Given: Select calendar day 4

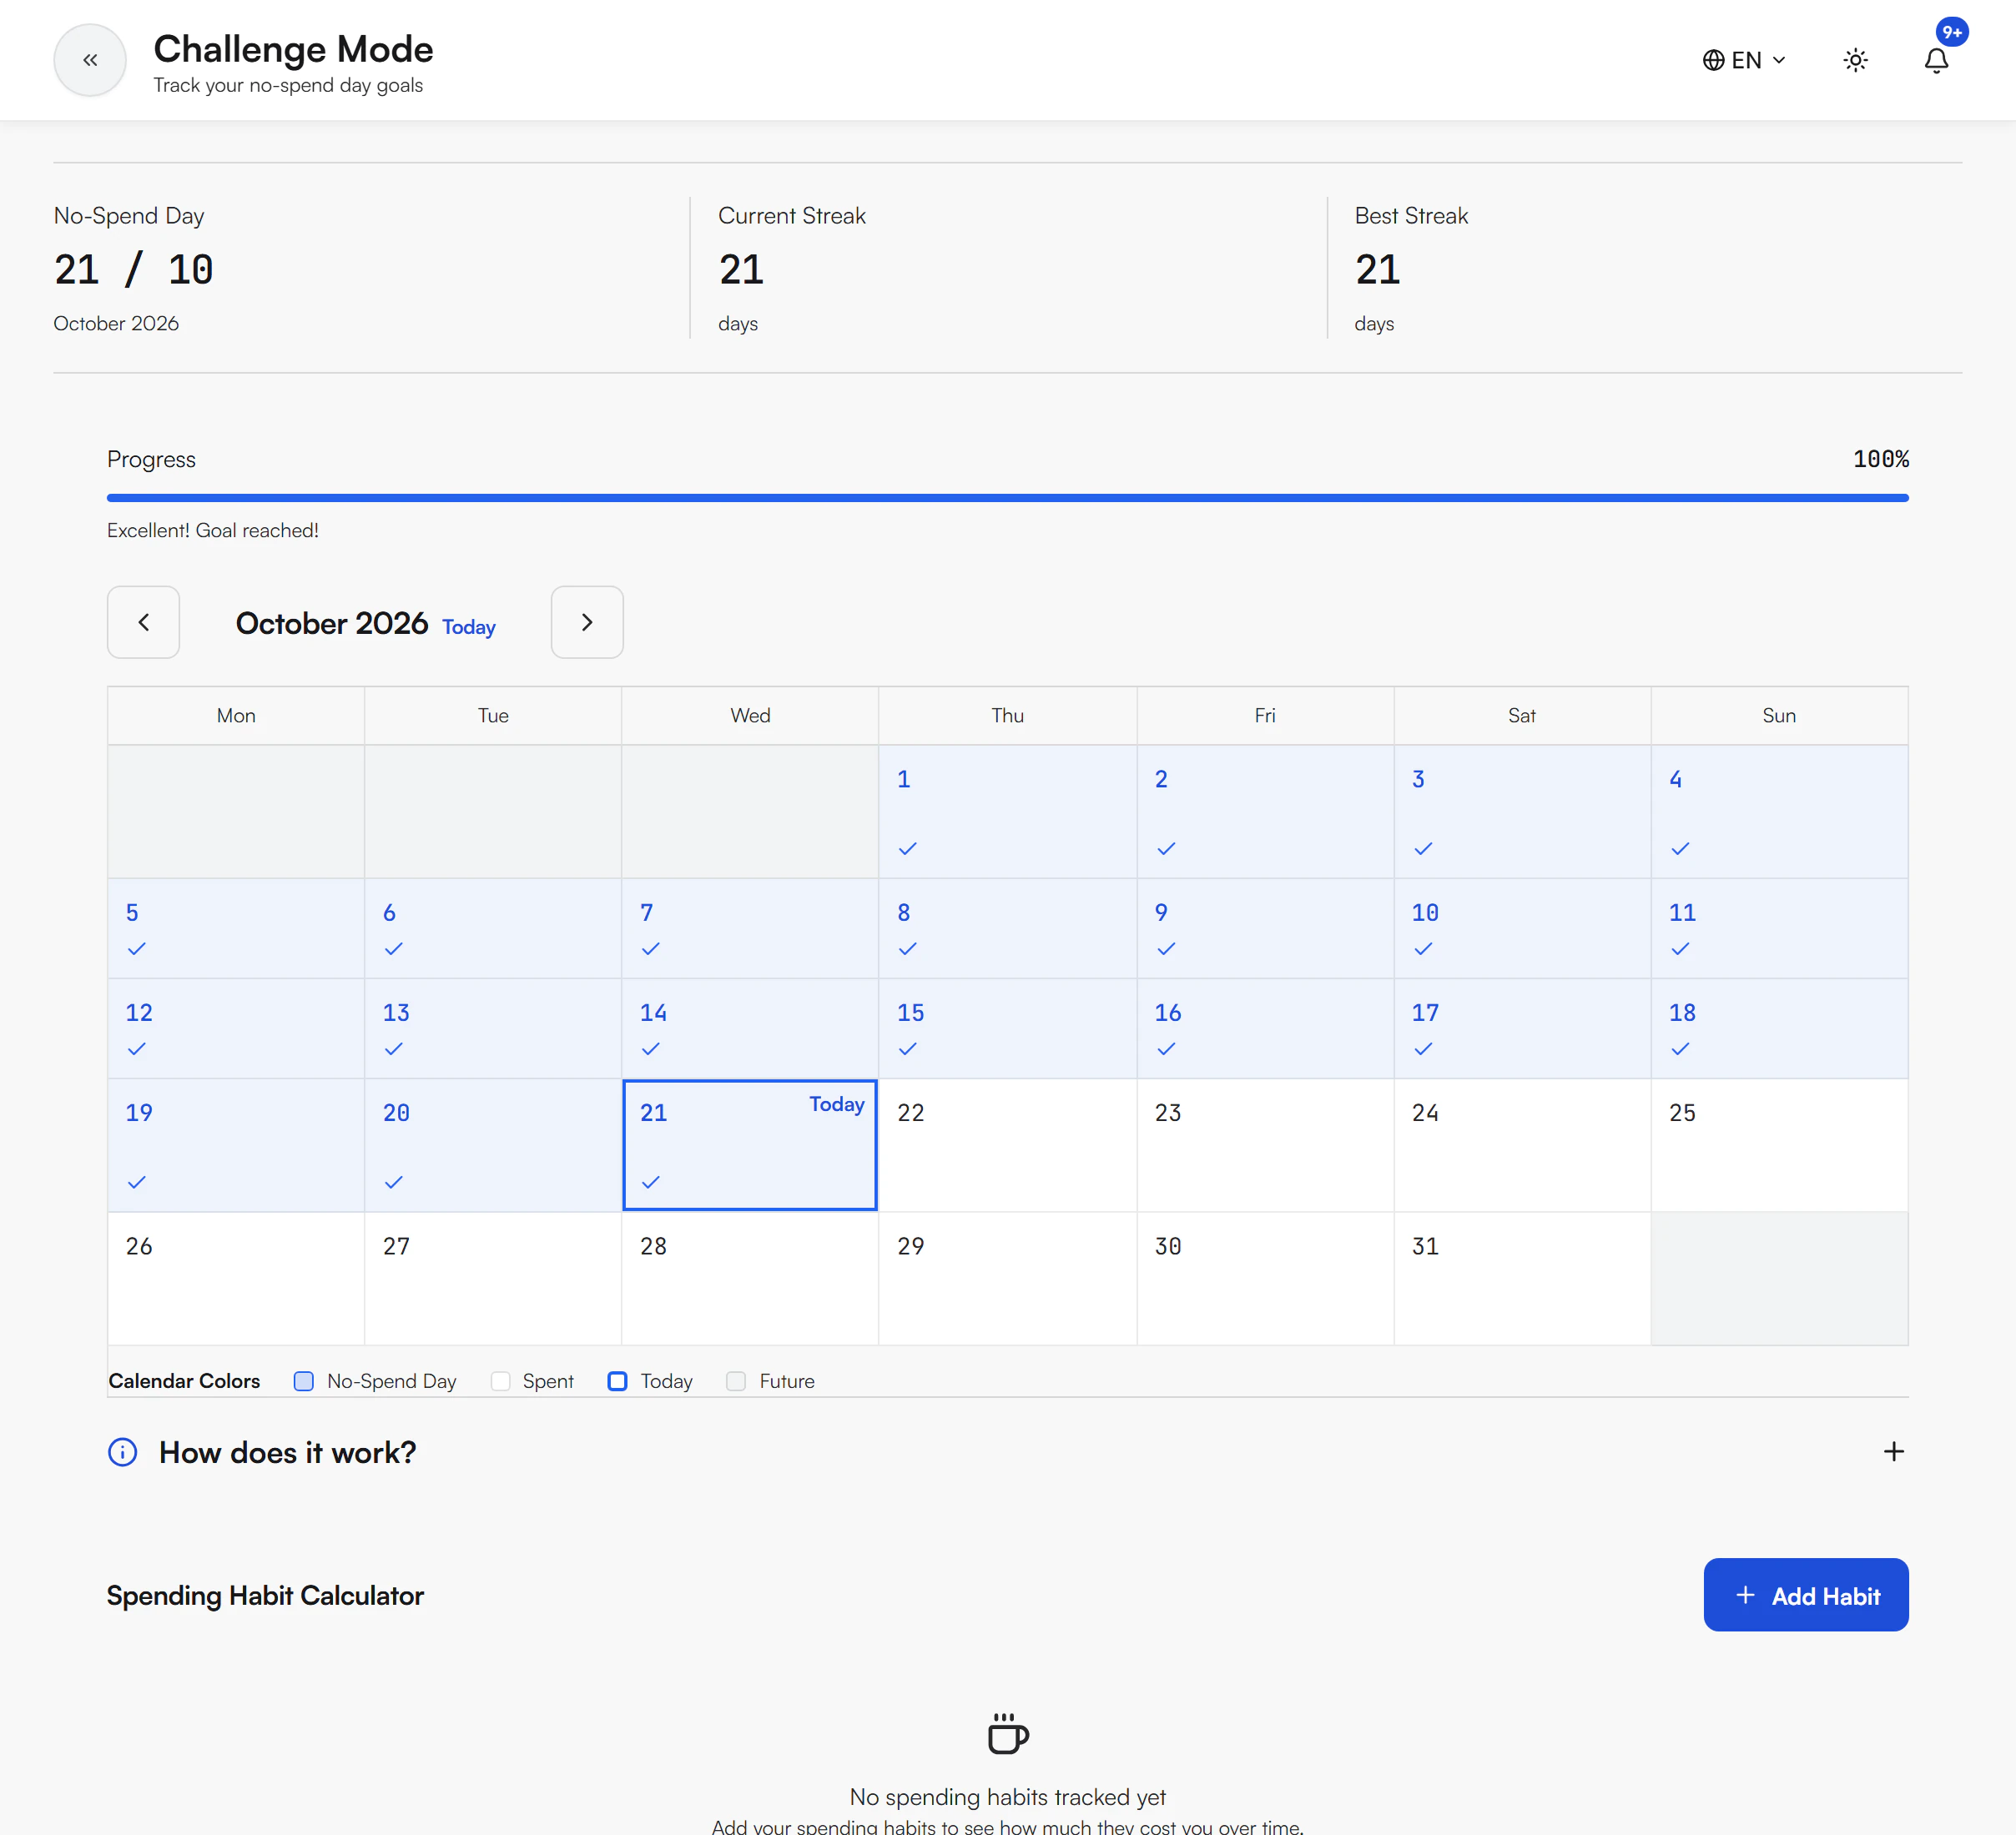Looking at the screenshot, I should coord(1779,812).
